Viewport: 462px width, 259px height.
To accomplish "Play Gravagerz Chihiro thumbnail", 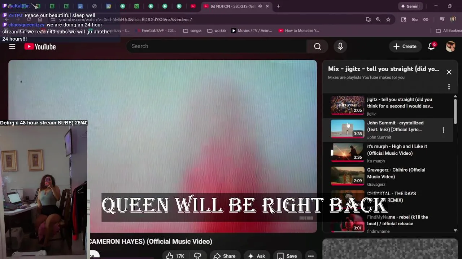I will (x=348, y=176).
